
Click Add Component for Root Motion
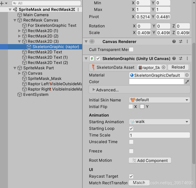coord(150,160)
